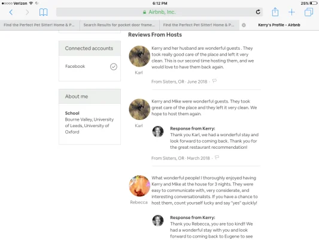Switch to Search Results for pocket door frame tab
Screen dimensions: 319x240
[120, 25]
